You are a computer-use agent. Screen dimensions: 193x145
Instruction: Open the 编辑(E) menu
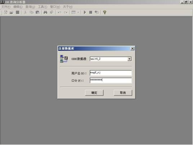pos(18,7)
